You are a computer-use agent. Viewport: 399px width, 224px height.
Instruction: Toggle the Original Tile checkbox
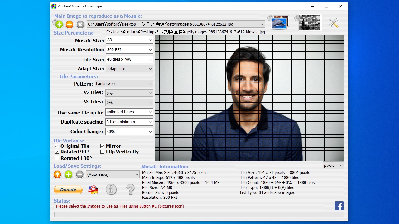[x=57, y=146]
